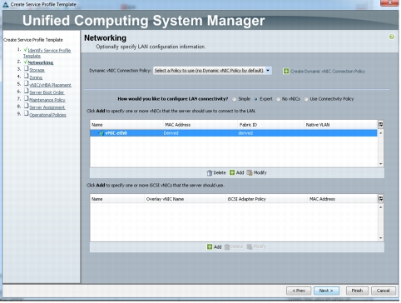401x303 pixels.
Task: Modify the selected vNIC
Action: pos(256,172)
